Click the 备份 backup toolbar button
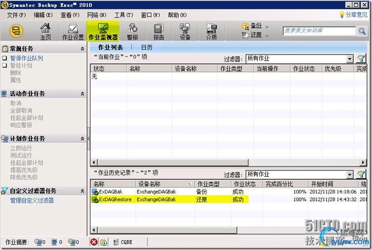The image size is (372, 250). [x=252, y=26]
